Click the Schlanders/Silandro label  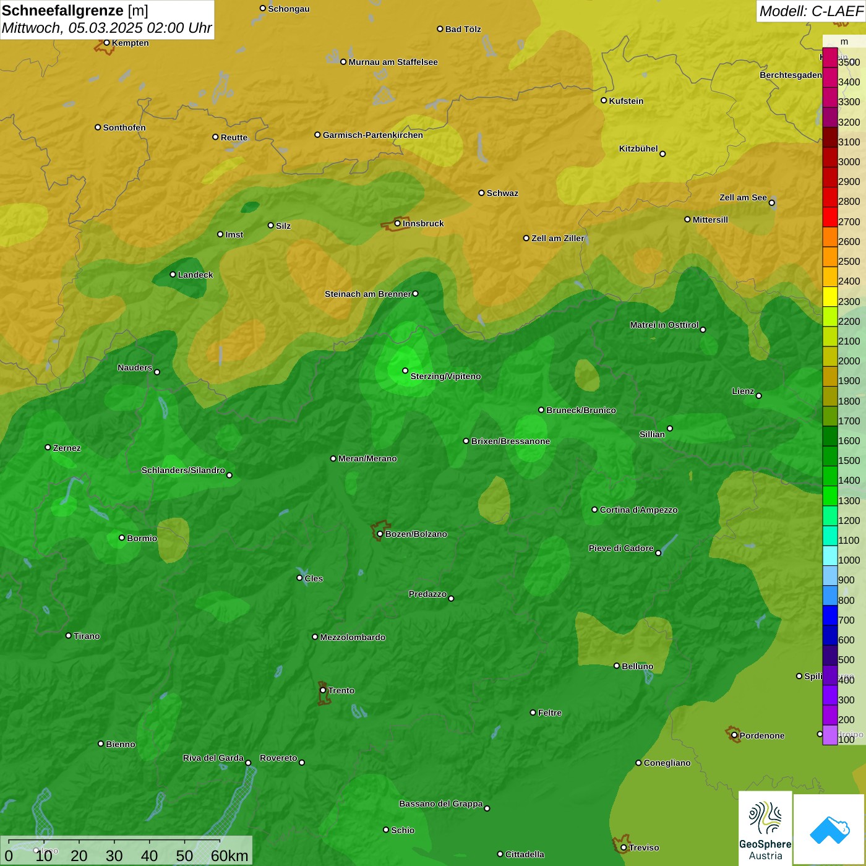pyautogui.click(x=183, y=470)
